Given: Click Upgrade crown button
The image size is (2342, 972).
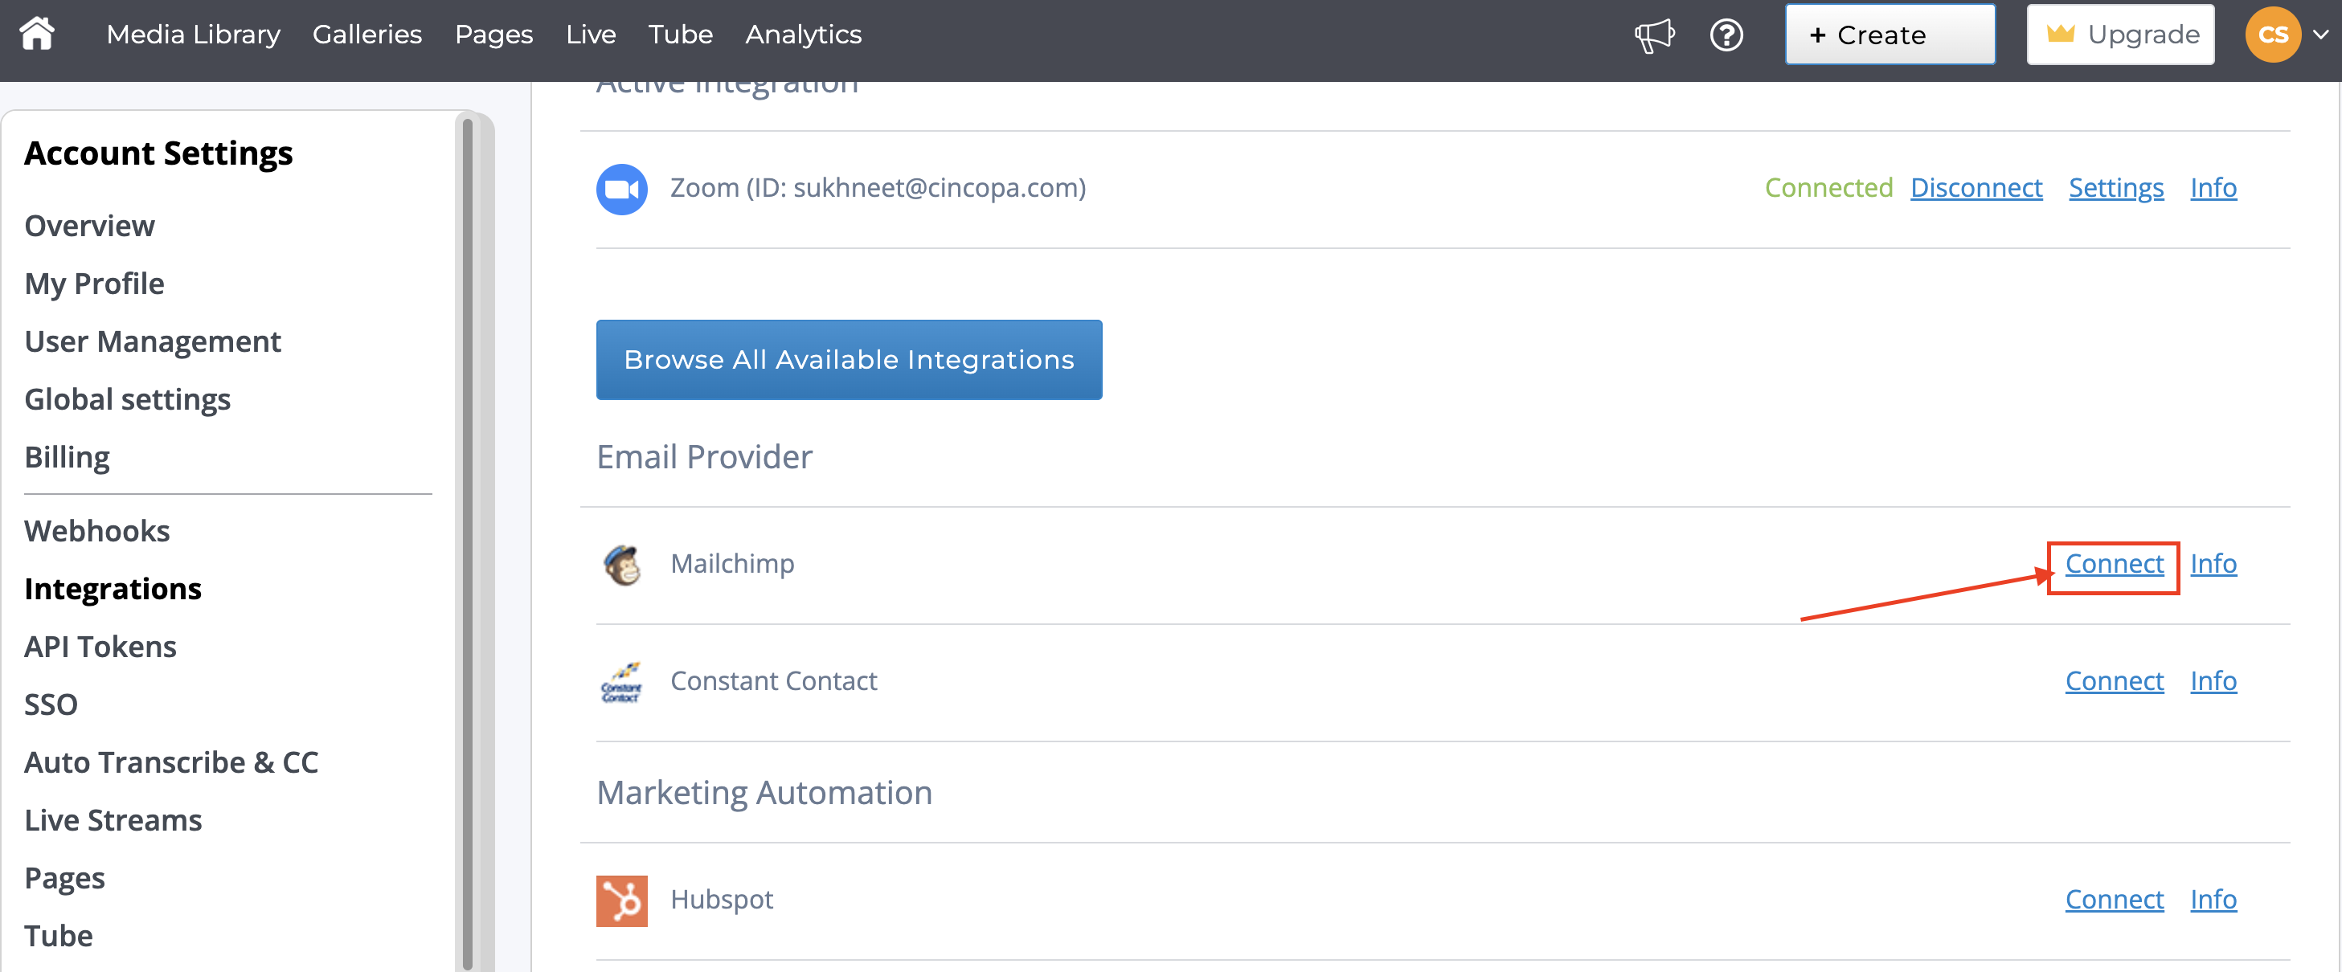Looking at the screenshot, I should [2119, 35].
